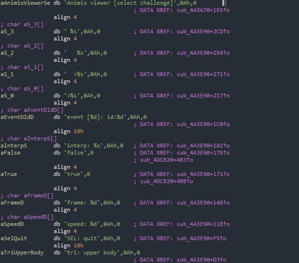Click the '; char aEventDIdD[]' comment

[32, 110]
